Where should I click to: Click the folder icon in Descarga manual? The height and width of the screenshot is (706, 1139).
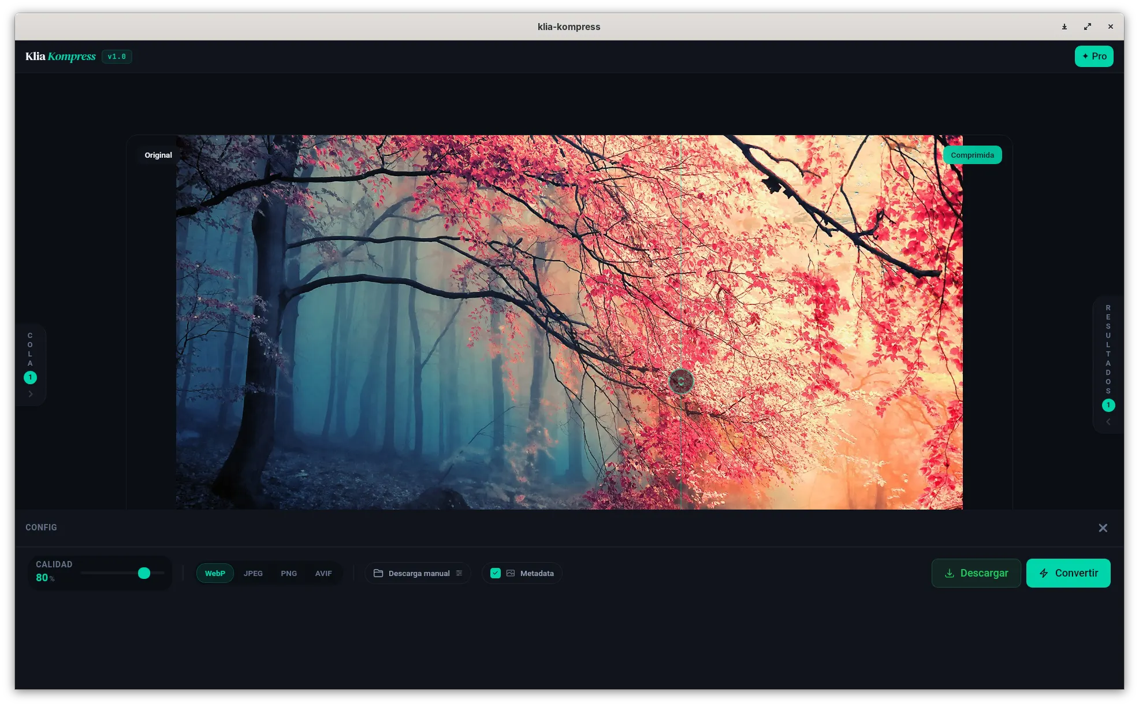(x=378, y=573)
